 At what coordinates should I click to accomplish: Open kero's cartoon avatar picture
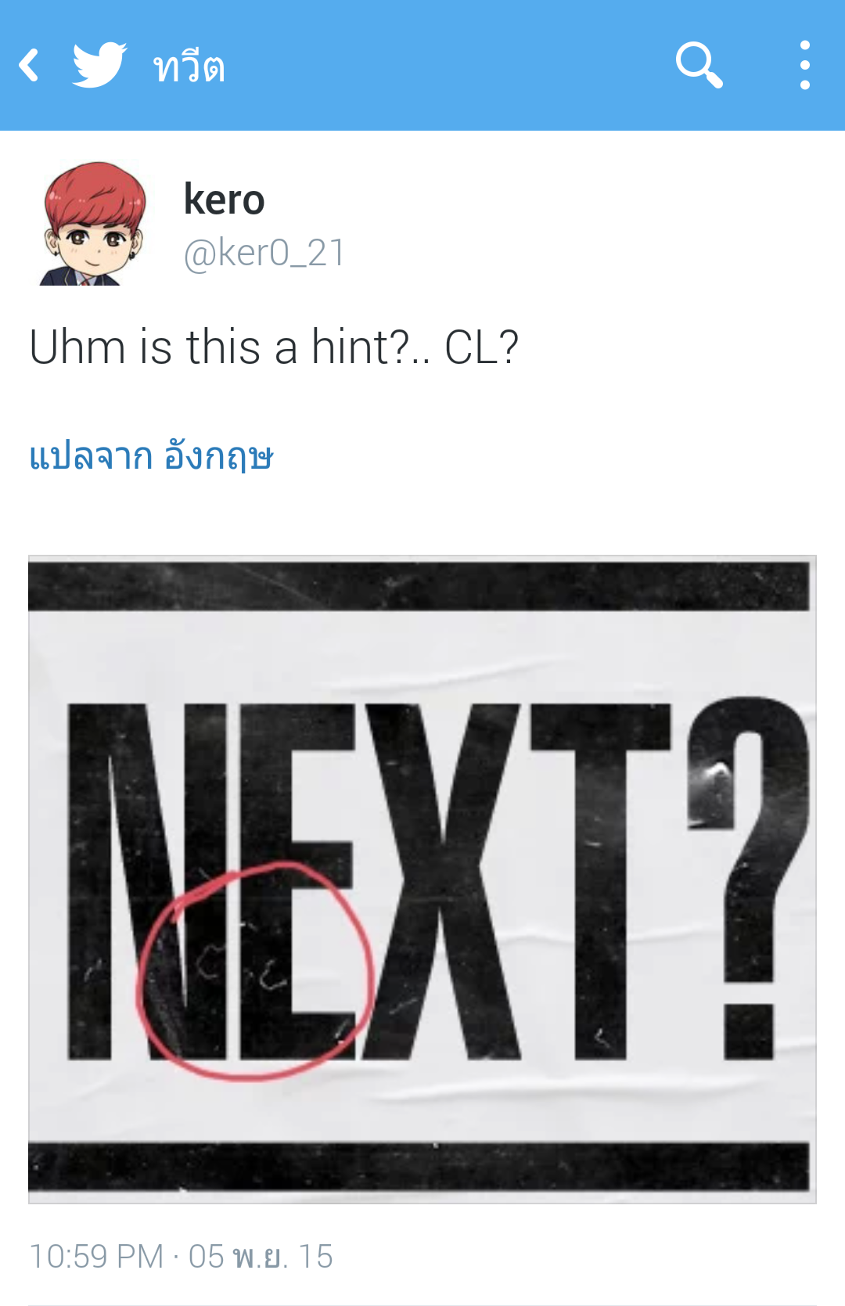92,223
